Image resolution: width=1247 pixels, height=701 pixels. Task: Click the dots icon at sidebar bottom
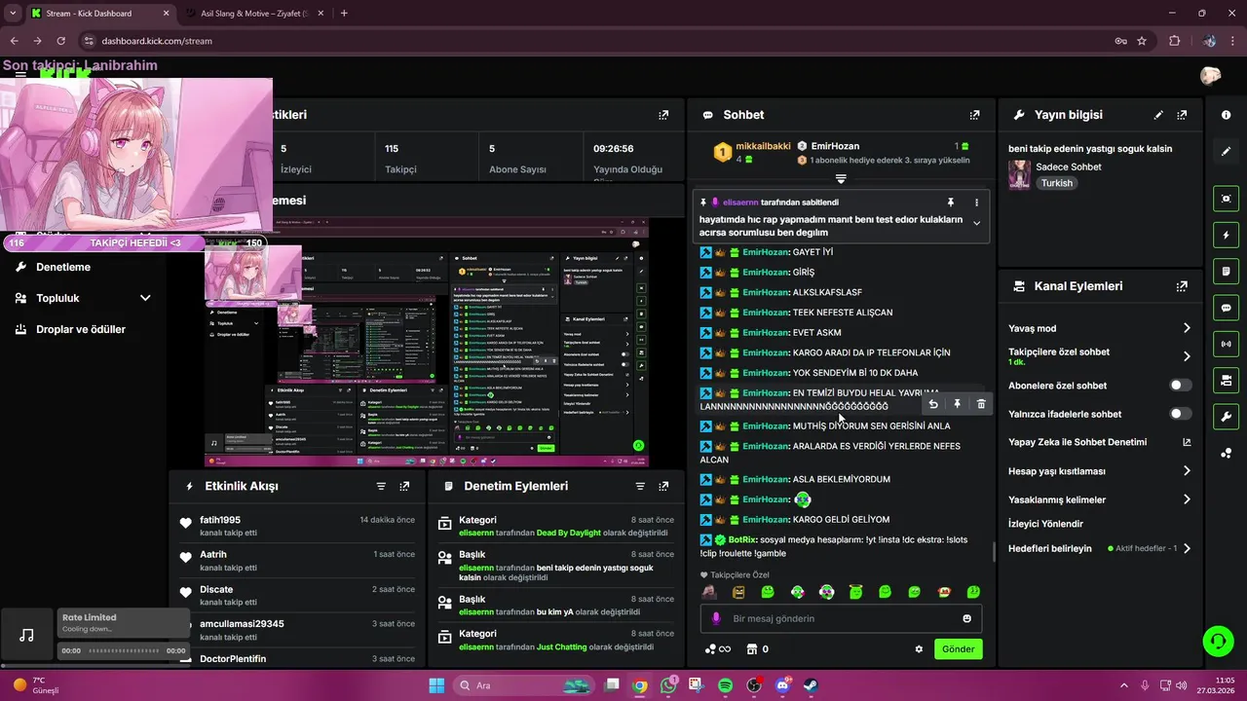click(x=1226, y=453)
